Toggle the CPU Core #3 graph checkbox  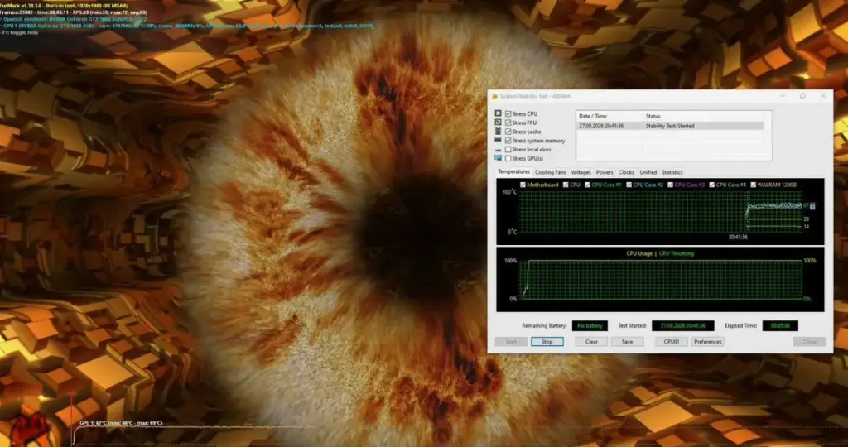pyautogui.click(x=670, y=185)
